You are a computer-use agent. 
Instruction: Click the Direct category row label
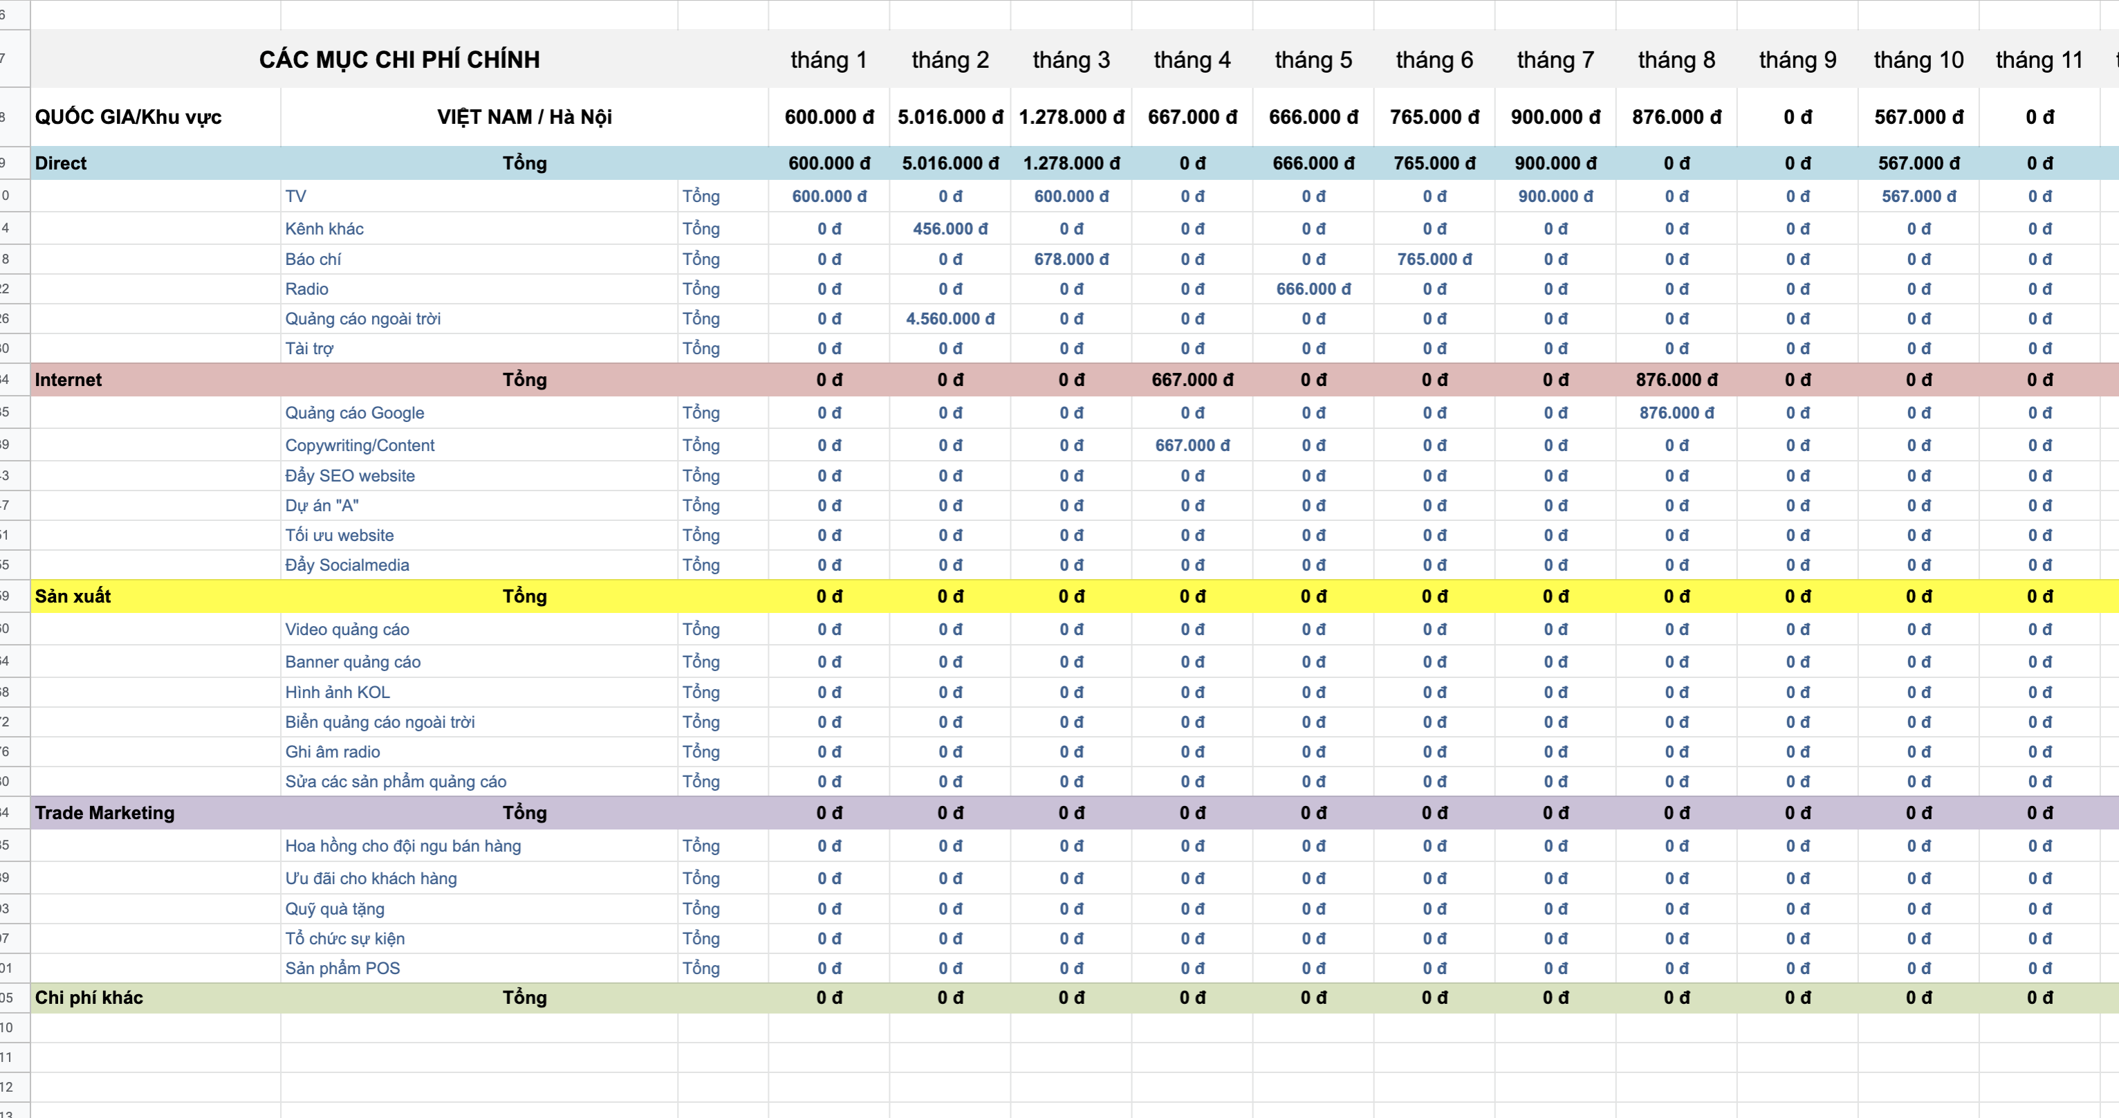coord(61,163)
